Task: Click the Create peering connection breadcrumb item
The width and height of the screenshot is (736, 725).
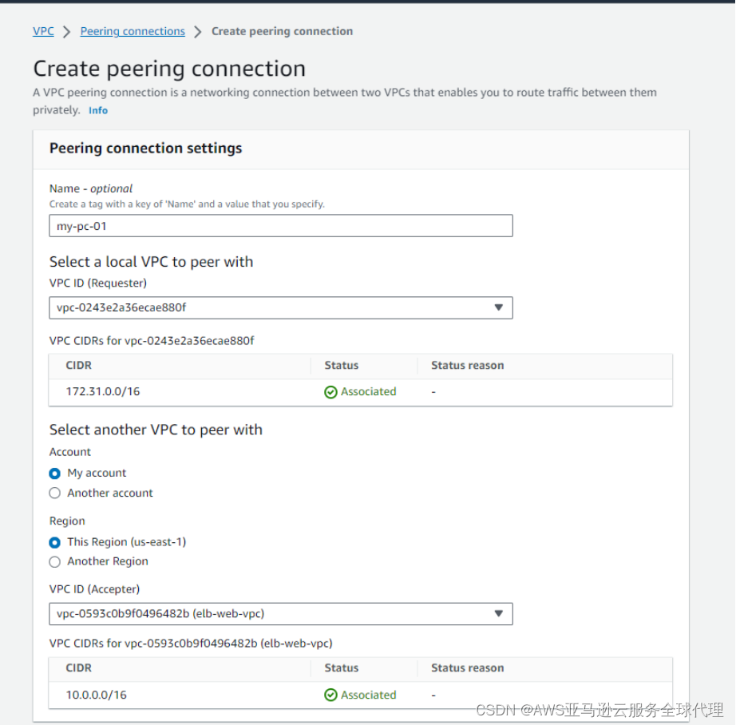Action: (x=282, y=31)
